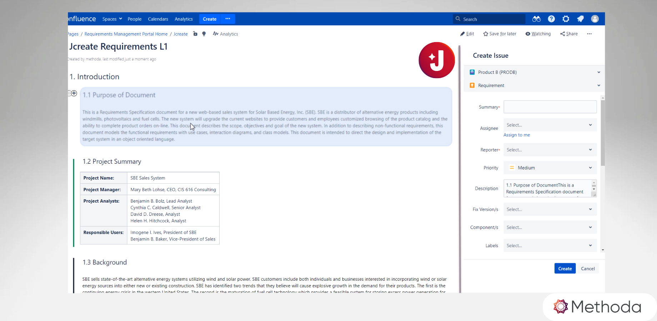Viewport: 657px width, 321px height.
Task: Open the Jcreate breadcrumb link
Action: 181,34
